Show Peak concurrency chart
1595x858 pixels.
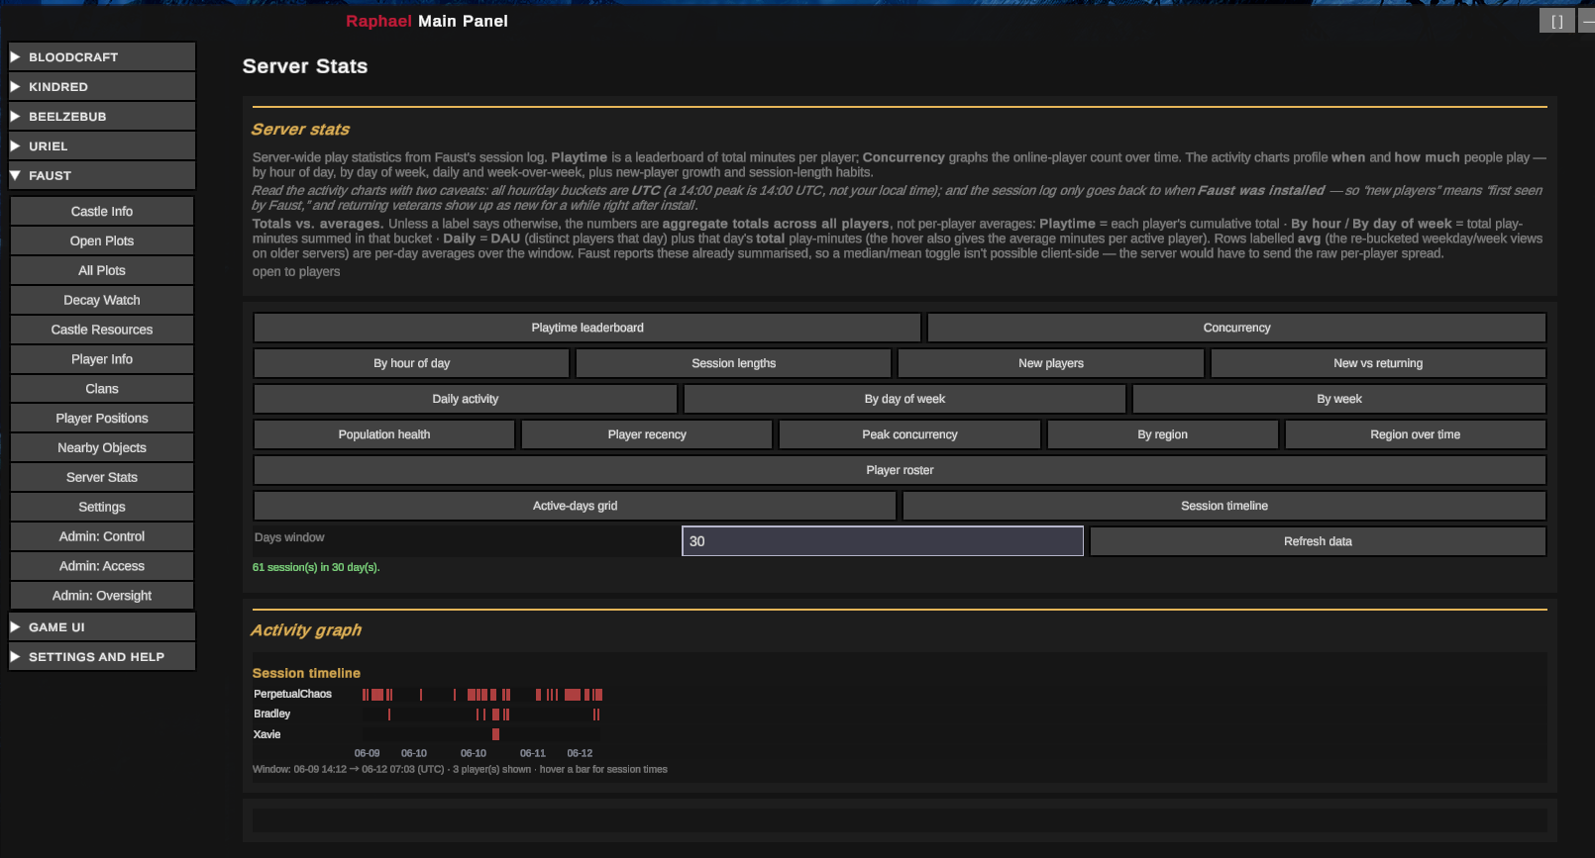[x=909, y=434]
